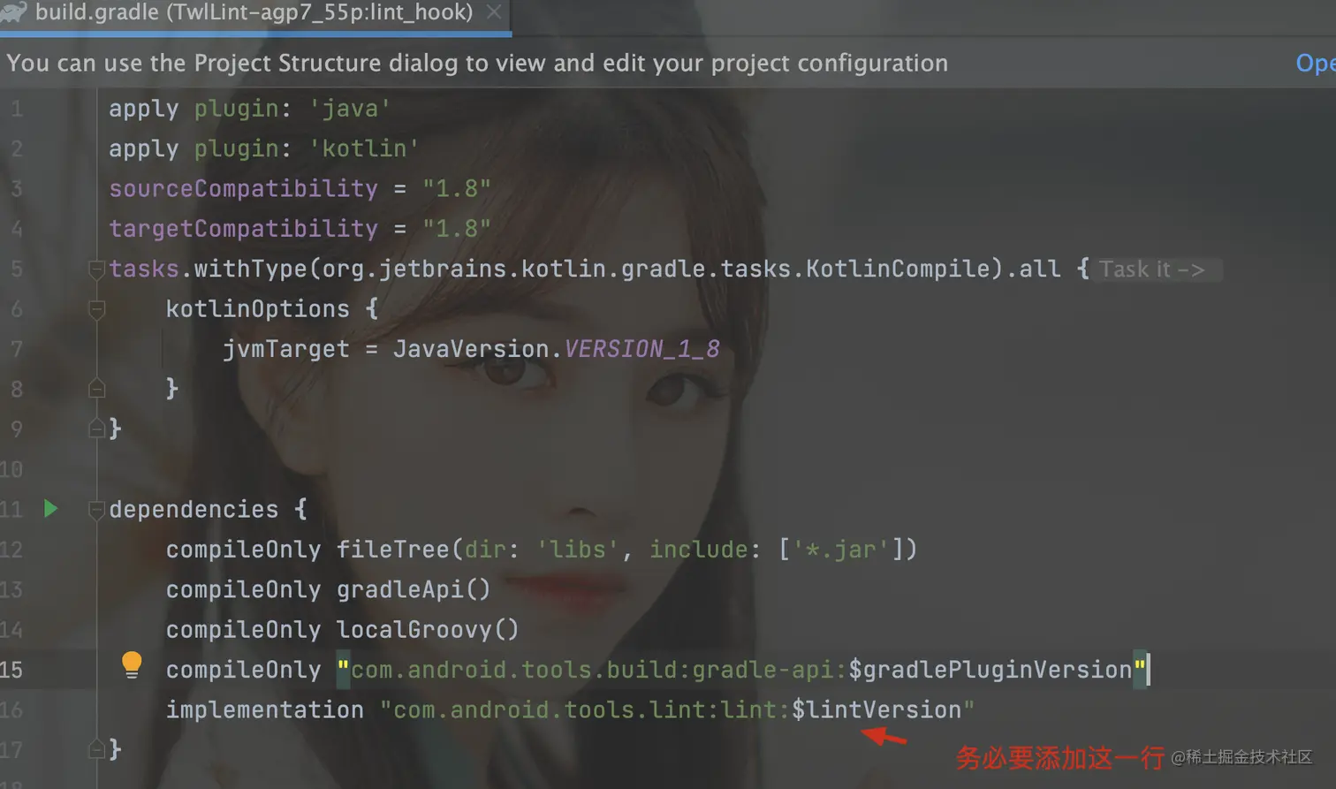The height and width of the screenshot is (789, 1336).
Task: Open the yellow lightbulb quick-fix
Action: 132,664
